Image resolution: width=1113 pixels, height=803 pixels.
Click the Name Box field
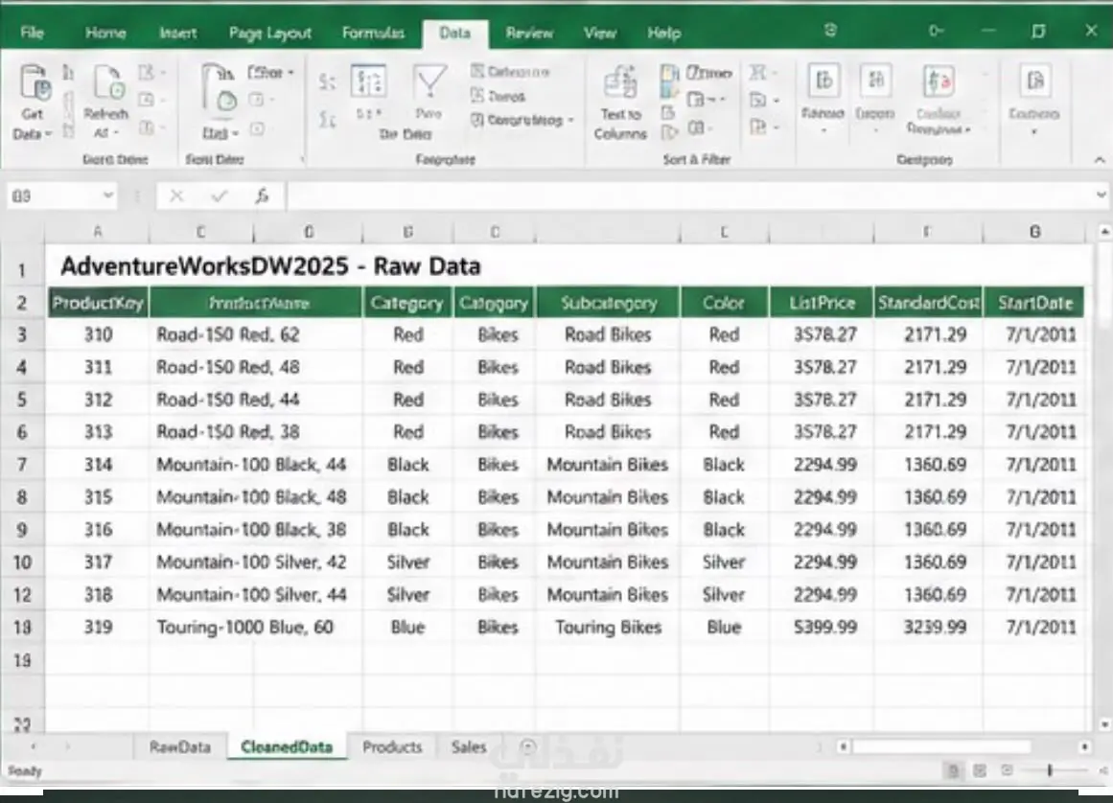tap(54, 195)
